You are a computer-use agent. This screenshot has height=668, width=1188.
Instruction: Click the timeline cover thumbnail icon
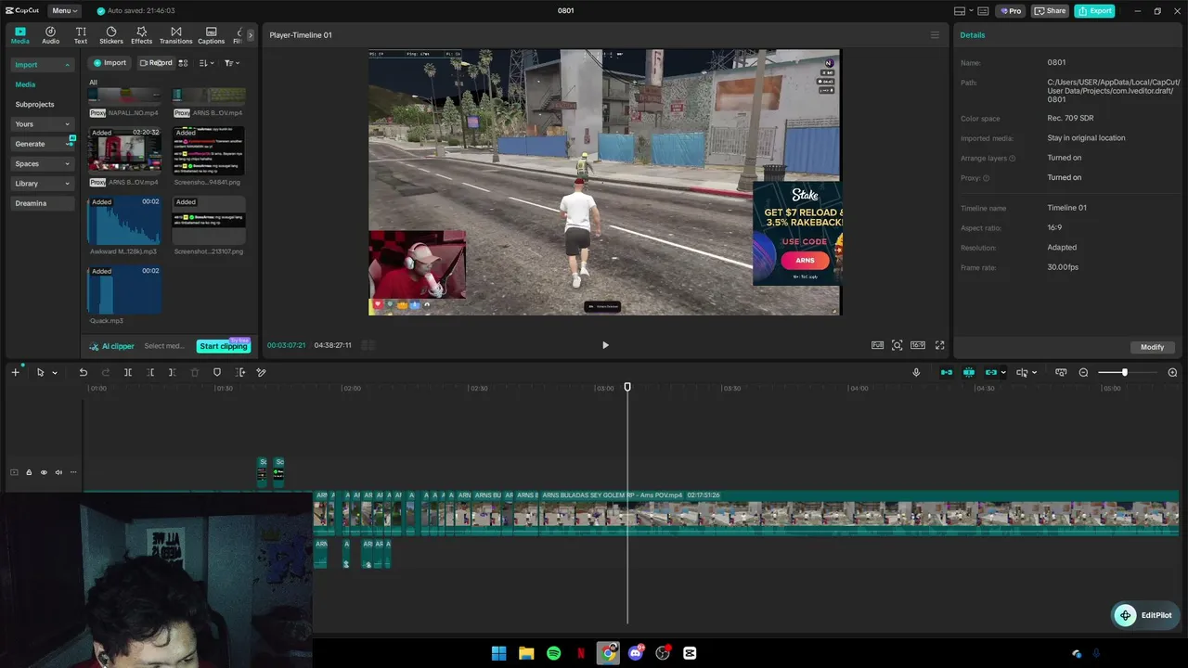pyautogui.click(x=1061, y=372)
